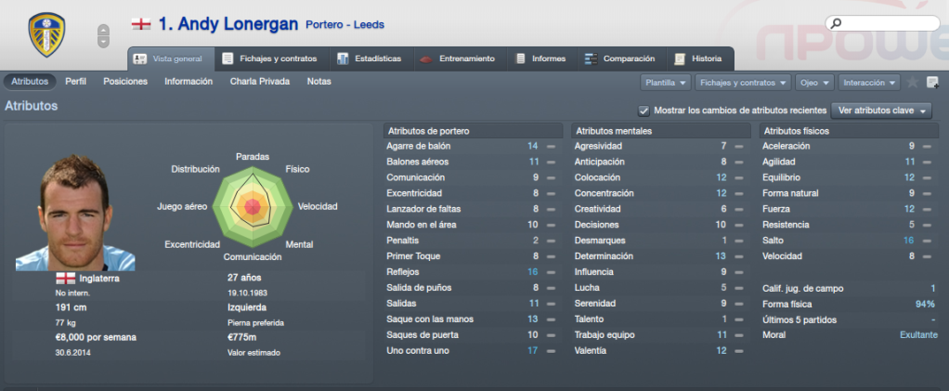Click the Comparación tab icon
The image size is (949, 391).
[x=591, y=59]
